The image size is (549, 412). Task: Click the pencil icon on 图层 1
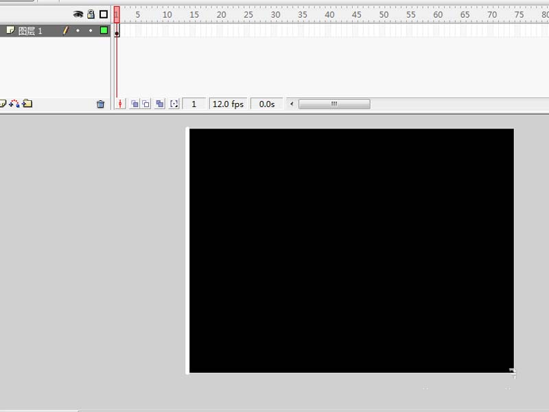65,30
